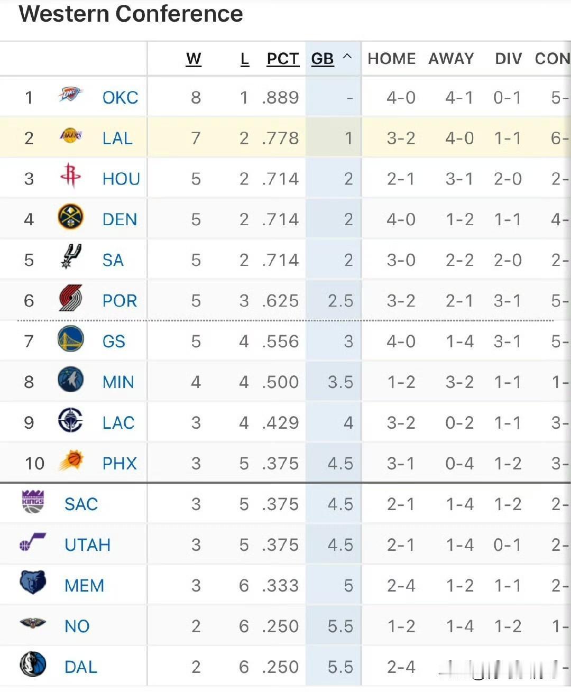The width and height of the screenshot is (571, 692).
Task: Click the Golden State Warriors logo
Action: pos(70,339)
